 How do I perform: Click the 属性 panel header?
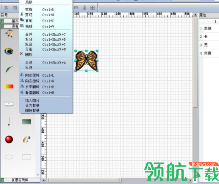[x=209, y=15]
